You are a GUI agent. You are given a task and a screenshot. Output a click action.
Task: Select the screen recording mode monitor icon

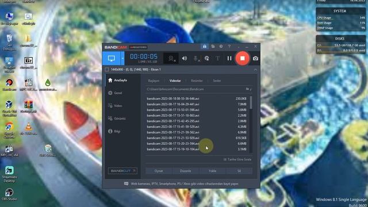click(x=111, y=58)
